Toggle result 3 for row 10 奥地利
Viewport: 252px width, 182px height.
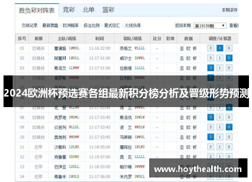[211, 137]
